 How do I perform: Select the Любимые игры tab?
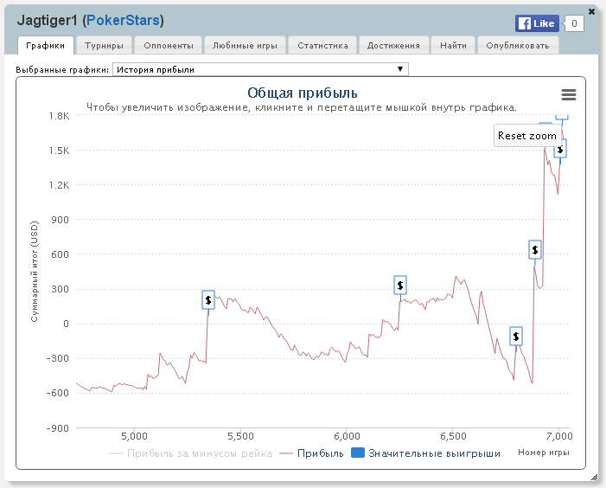(245, 45)
